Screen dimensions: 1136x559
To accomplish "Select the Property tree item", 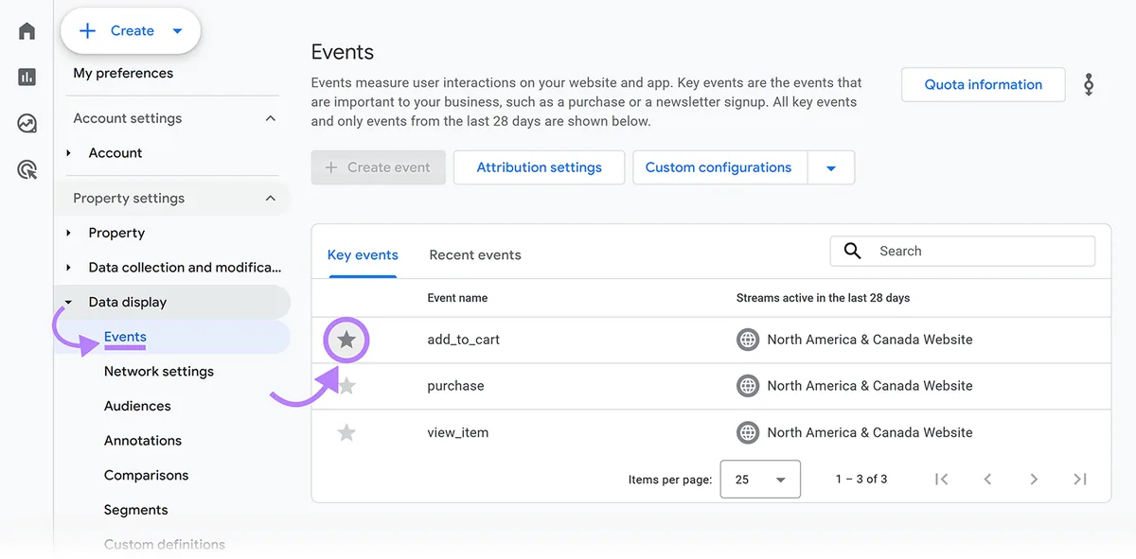I will tap(116, 233).
